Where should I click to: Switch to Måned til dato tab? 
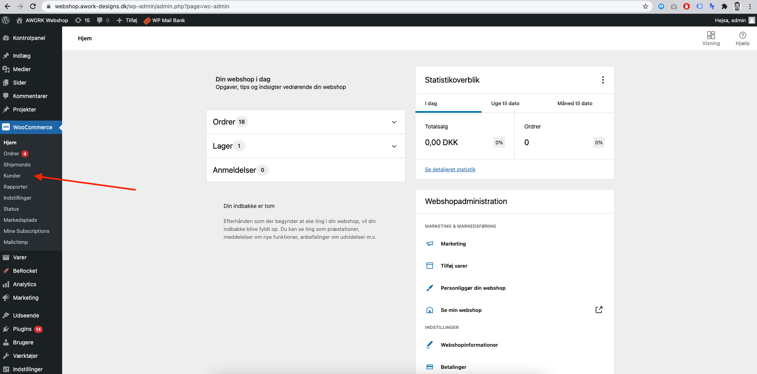click(575, 103)
